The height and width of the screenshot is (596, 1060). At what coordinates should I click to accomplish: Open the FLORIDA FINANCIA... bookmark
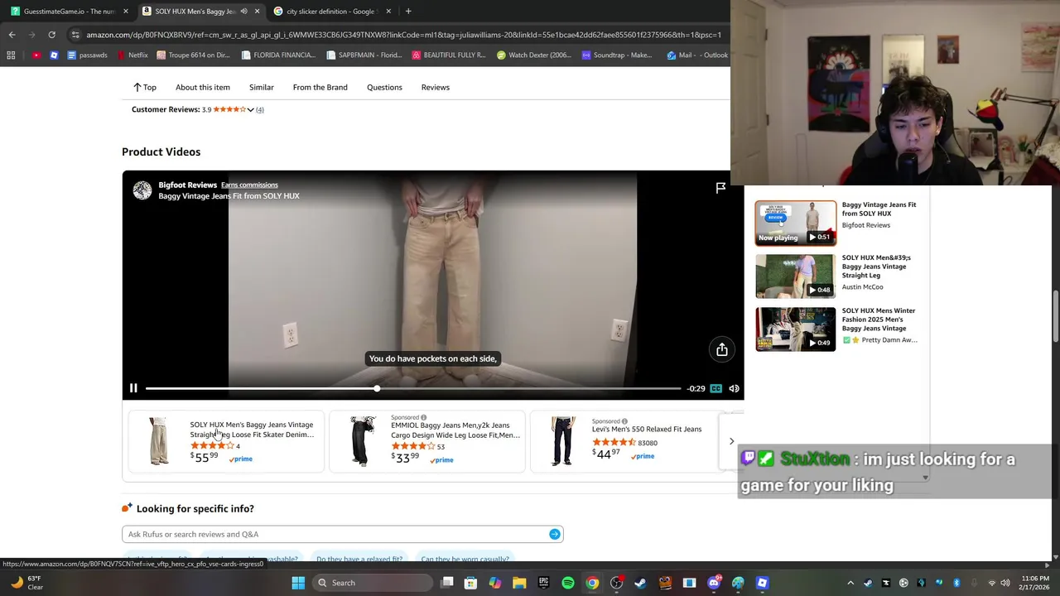tap(278, 55)
